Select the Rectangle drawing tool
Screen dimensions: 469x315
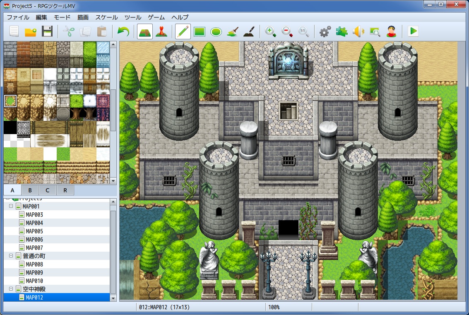(x=200, y=31)
